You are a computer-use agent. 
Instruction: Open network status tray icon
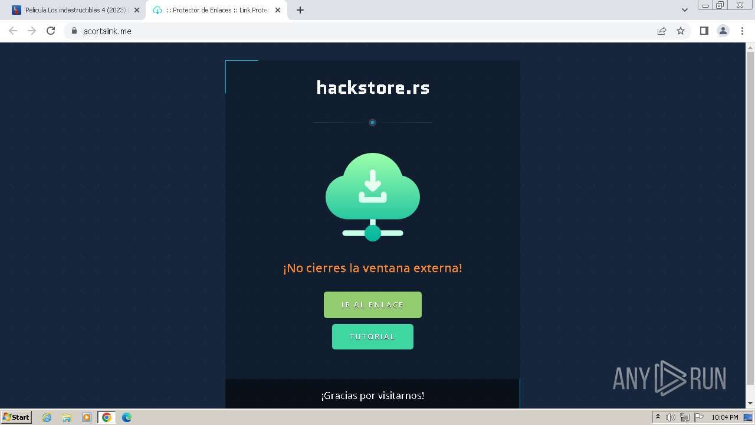tap(685, 417)
